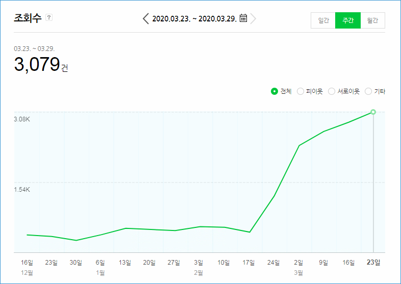Select the 전체 radio button

[x=274, y=91]
